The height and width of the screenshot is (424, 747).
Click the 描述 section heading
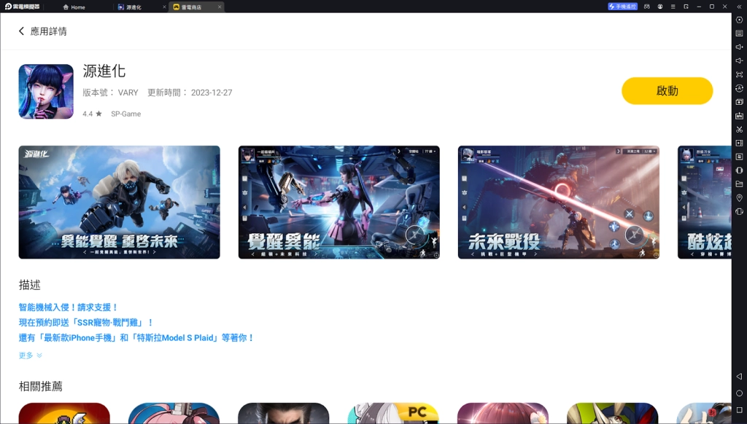pos(29,285)
